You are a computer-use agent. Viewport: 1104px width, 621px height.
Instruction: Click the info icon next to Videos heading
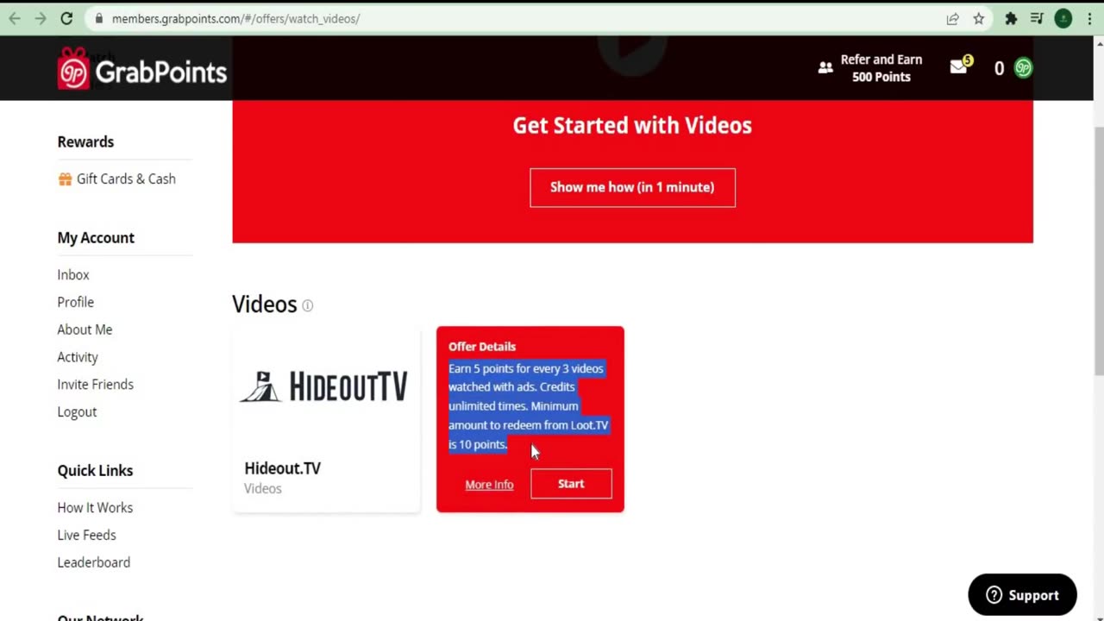pos(307,305)
